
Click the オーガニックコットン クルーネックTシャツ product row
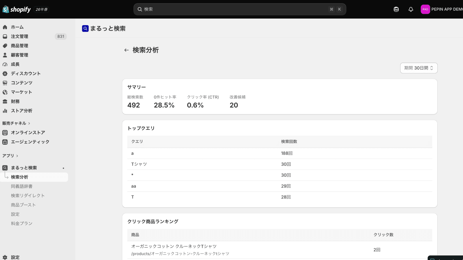280,250
